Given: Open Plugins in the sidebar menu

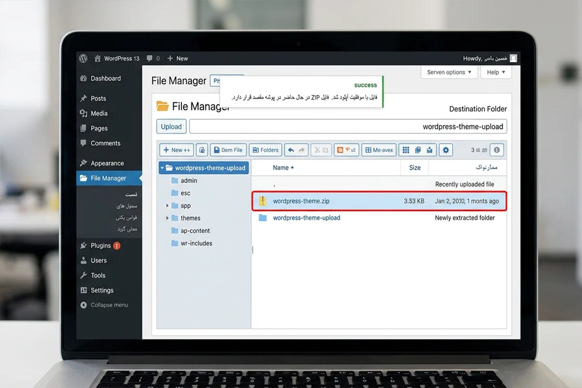Looking at the screenshot, I should tap(101, 245).
